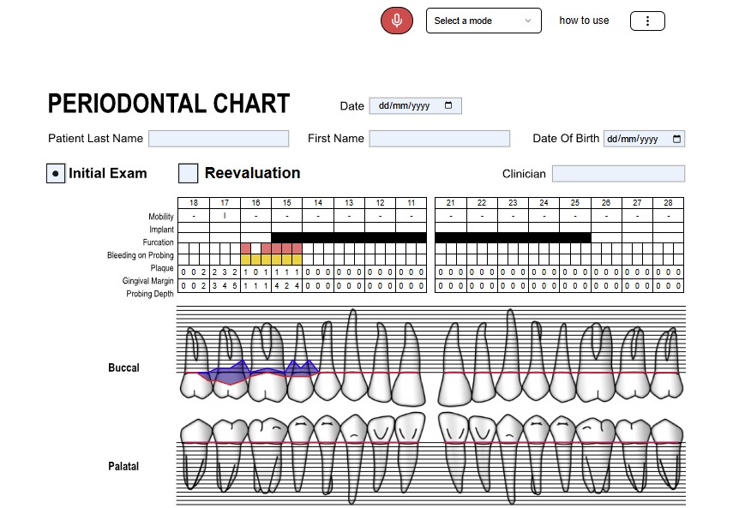Screen dimensions: 745x508
Task: Select the Initial Exam option
Action: 56,173
